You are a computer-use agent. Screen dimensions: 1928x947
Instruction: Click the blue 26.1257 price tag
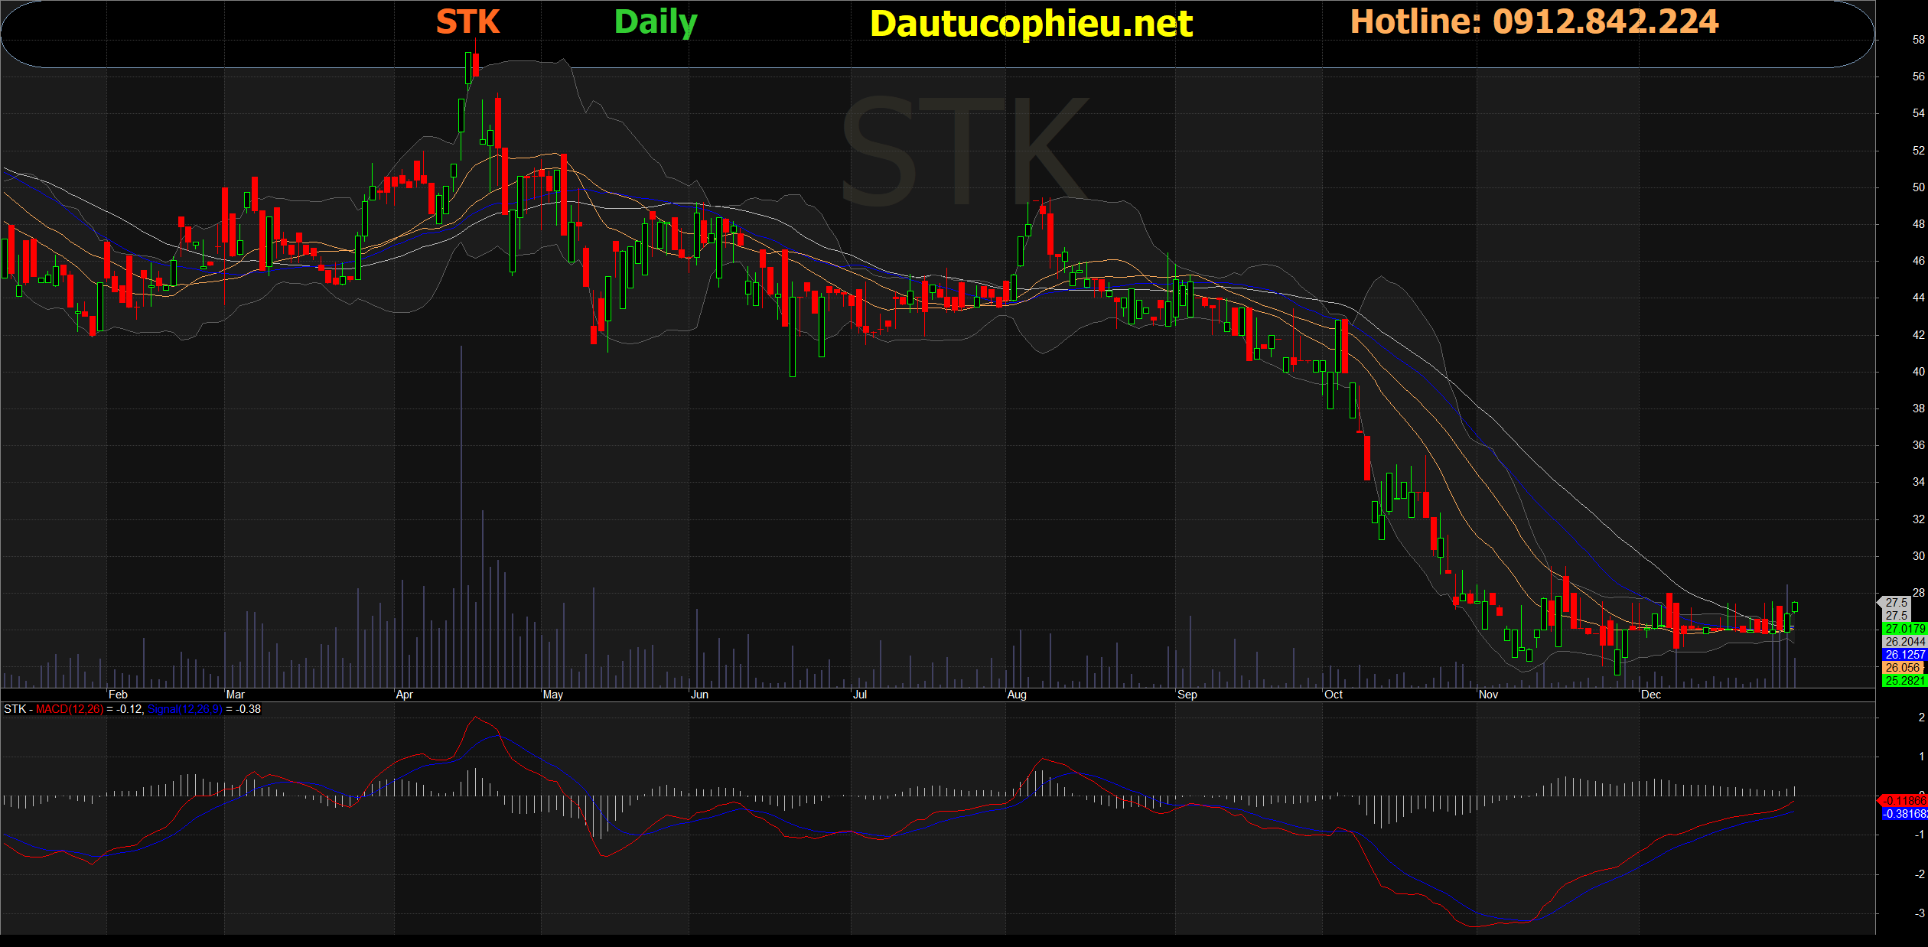coord(1904,655)
